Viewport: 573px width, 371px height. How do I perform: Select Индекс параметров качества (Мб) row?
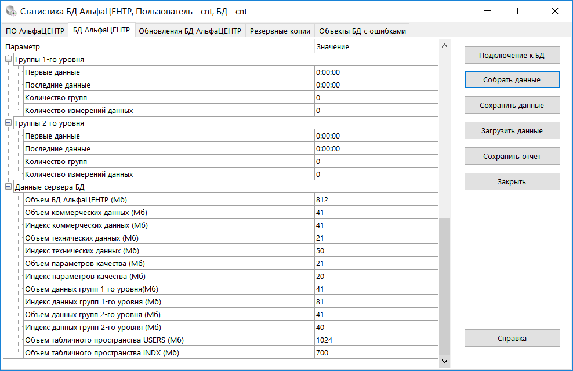pyautogui.click(x=231, y=277)
